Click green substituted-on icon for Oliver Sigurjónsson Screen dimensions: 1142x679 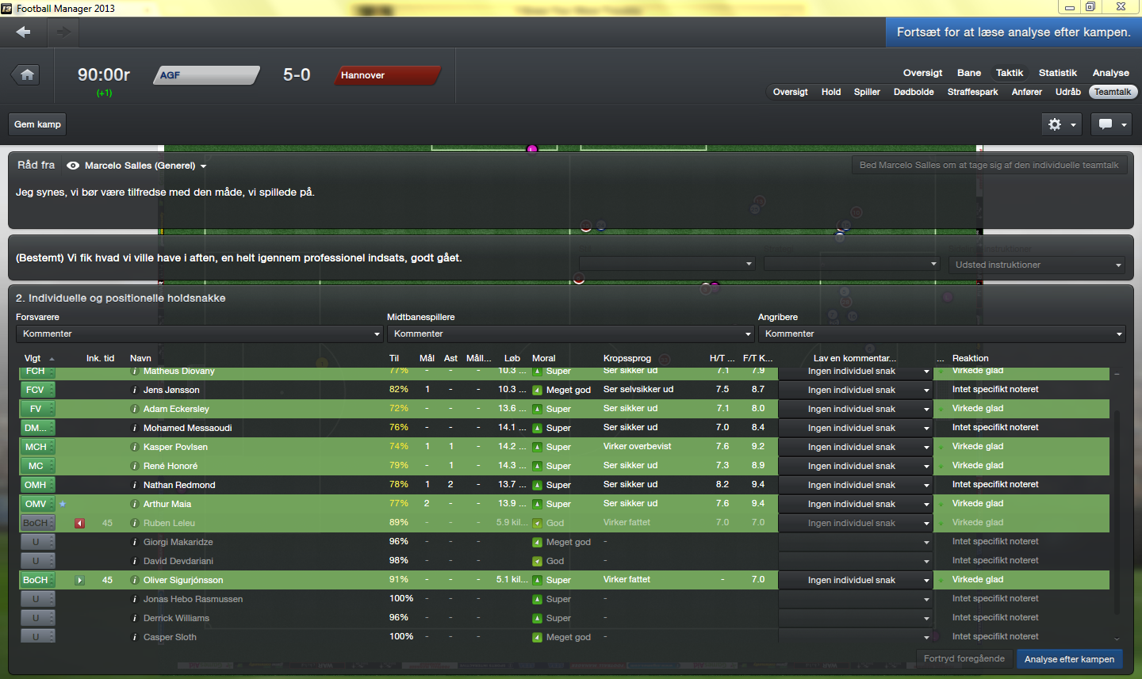(79, 580)
